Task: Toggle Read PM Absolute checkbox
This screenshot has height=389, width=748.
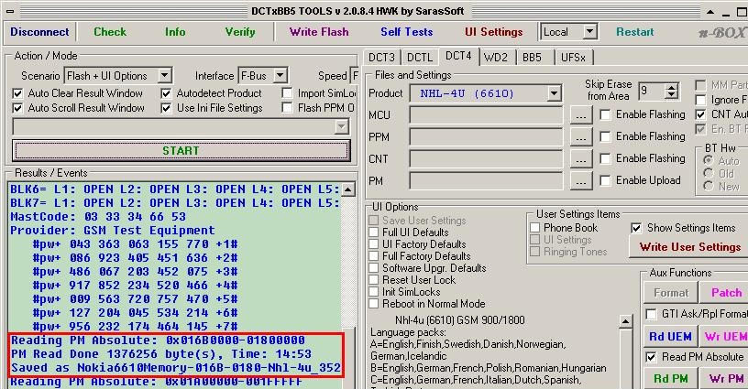Action: [651, 357]
